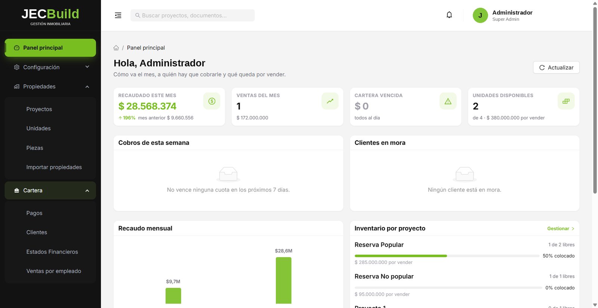Collapse the sidebar with the menu icon

(x=118, y=15)
